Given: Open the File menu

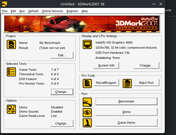Looking at the screenshot, I should click(x=5, y=11).
